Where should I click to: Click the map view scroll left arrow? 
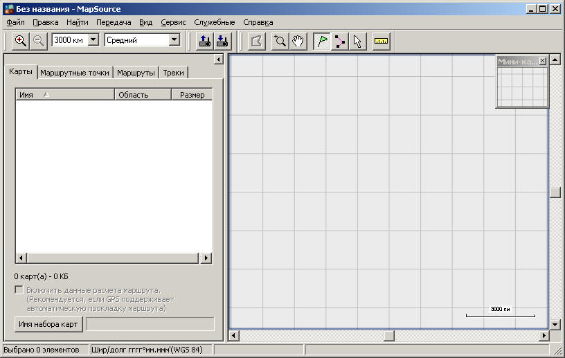[233, 336]
